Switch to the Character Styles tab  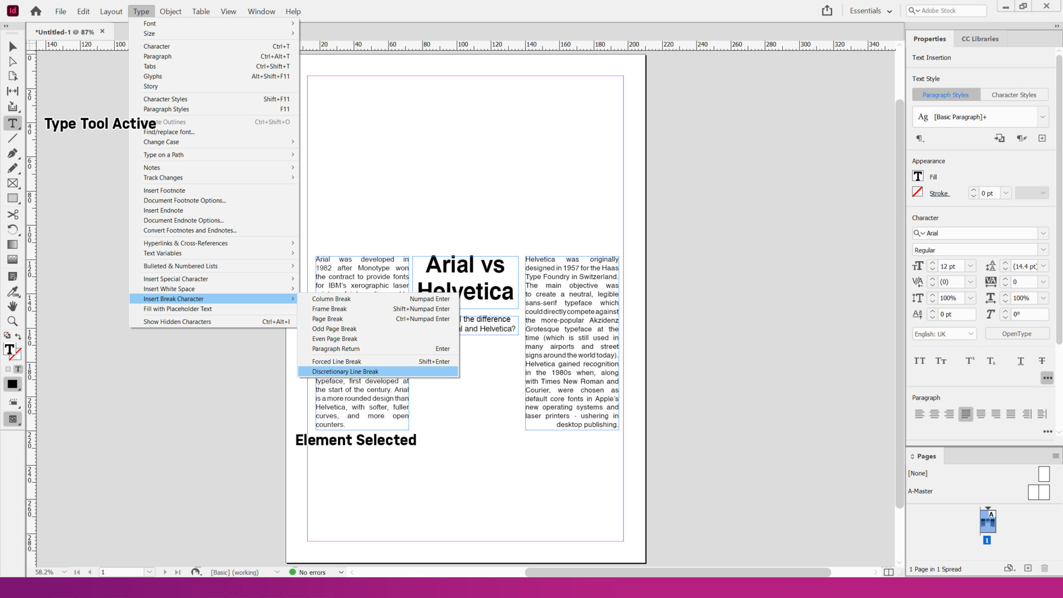click(x=1014, y=94)
